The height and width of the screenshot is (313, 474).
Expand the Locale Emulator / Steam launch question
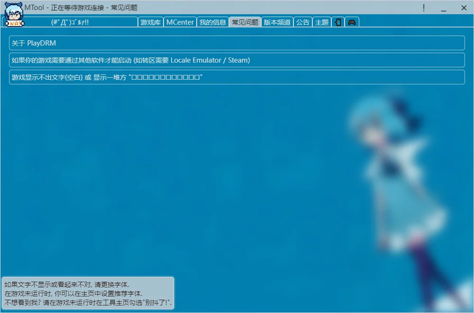[x=237, y=60]
